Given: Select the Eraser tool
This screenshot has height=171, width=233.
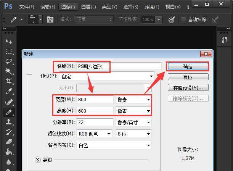Looking at the screenshot, I should [9, 142].
